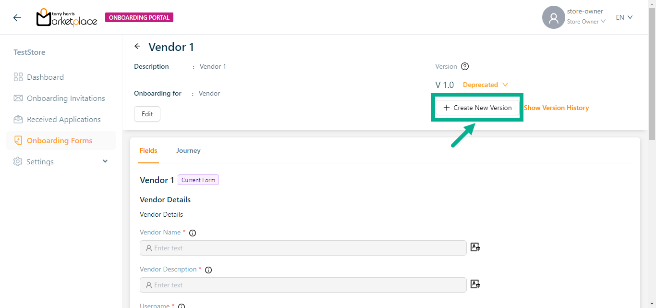
Task: Click the Vendor Name info icon
Action: click(193, 233)
